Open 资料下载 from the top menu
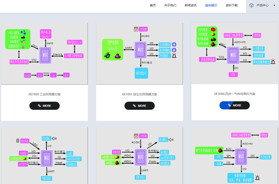 (x=231, y=5)
